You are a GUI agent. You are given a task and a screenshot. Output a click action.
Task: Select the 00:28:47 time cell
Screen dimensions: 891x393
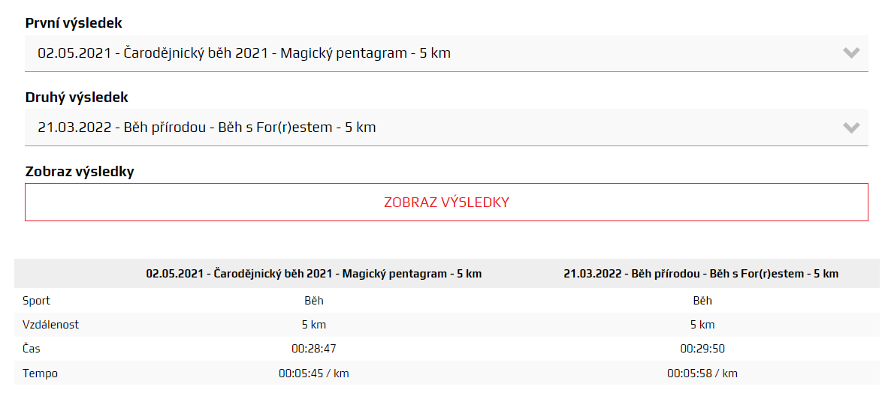click(314, 349)
